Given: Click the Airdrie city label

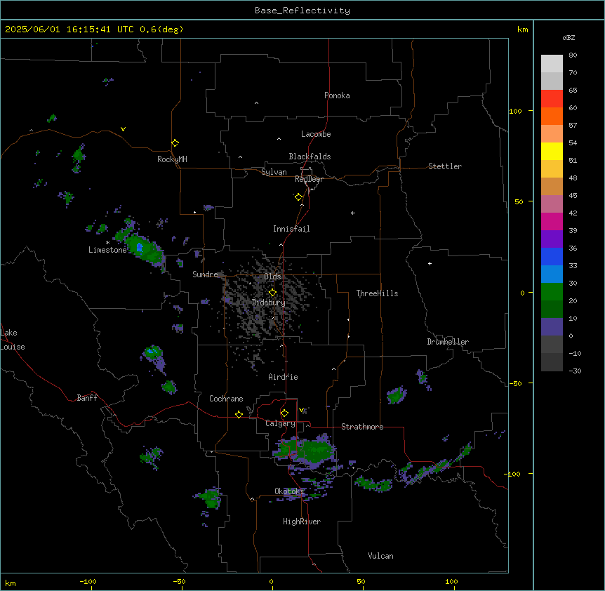Looking at the screenshot, I should click(283, 377).
